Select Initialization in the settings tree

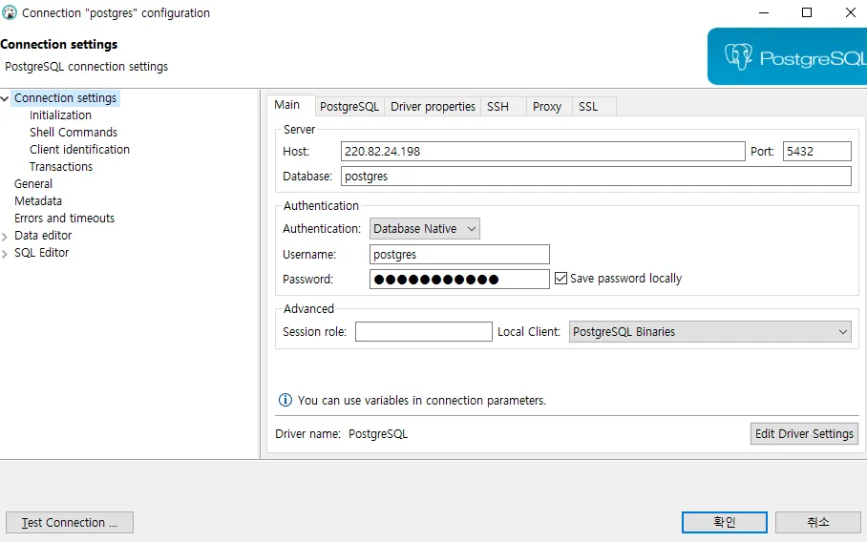click(x=61, y=115)
